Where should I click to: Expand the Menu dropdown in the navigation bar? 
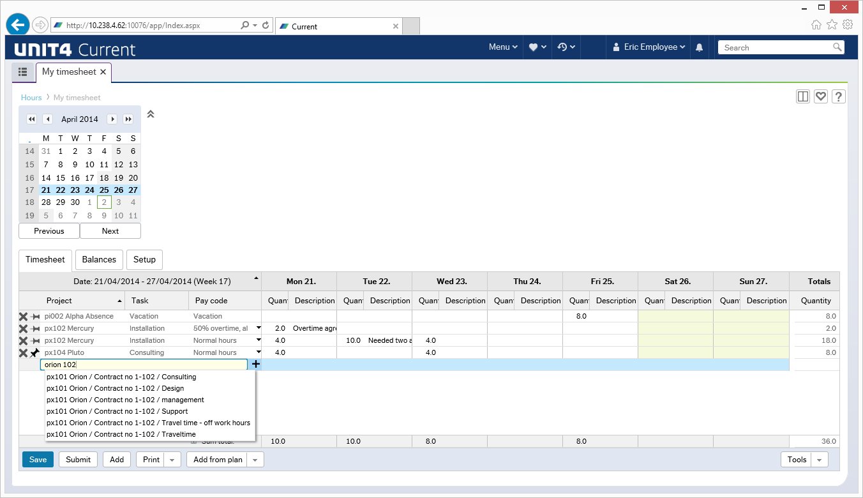pyautogui.click(x=502, y=47)
